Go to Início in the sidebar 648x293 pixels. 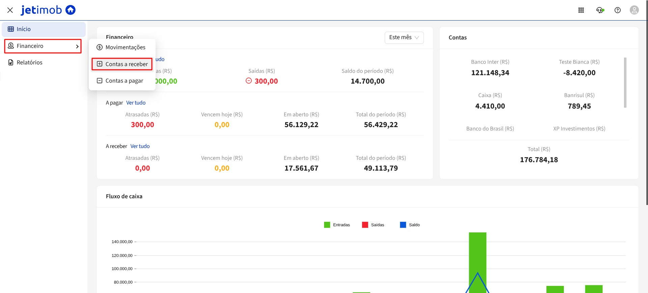(24, 29)
